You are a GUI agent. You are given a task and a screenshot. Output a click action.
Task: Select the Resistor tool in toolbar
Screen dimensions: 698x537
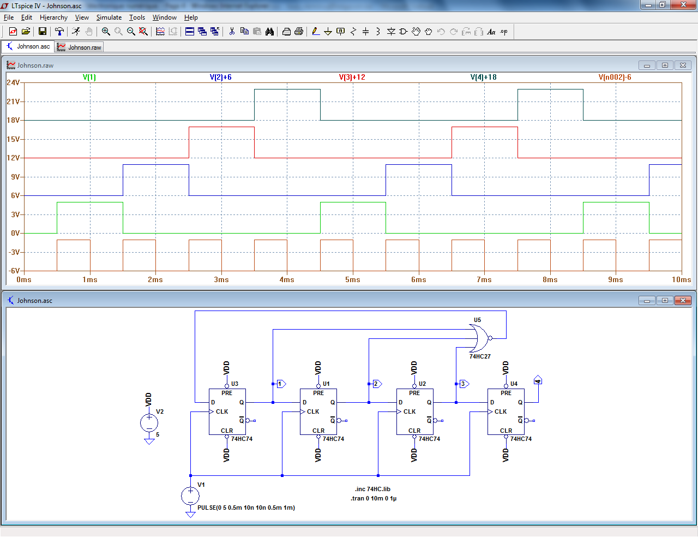point(353,32)
